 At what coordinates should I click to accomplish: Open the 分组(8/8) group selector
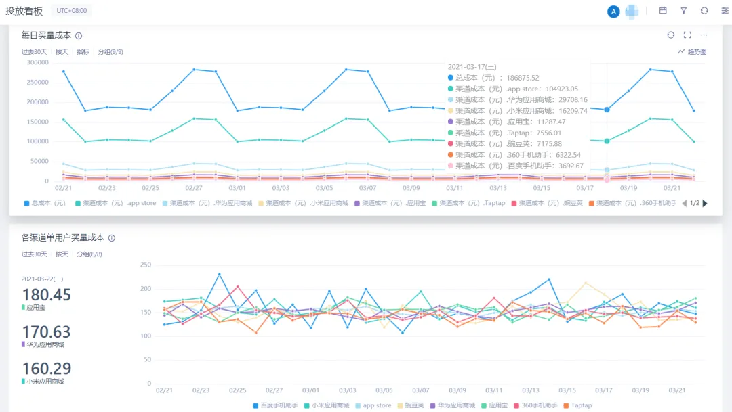89,254
